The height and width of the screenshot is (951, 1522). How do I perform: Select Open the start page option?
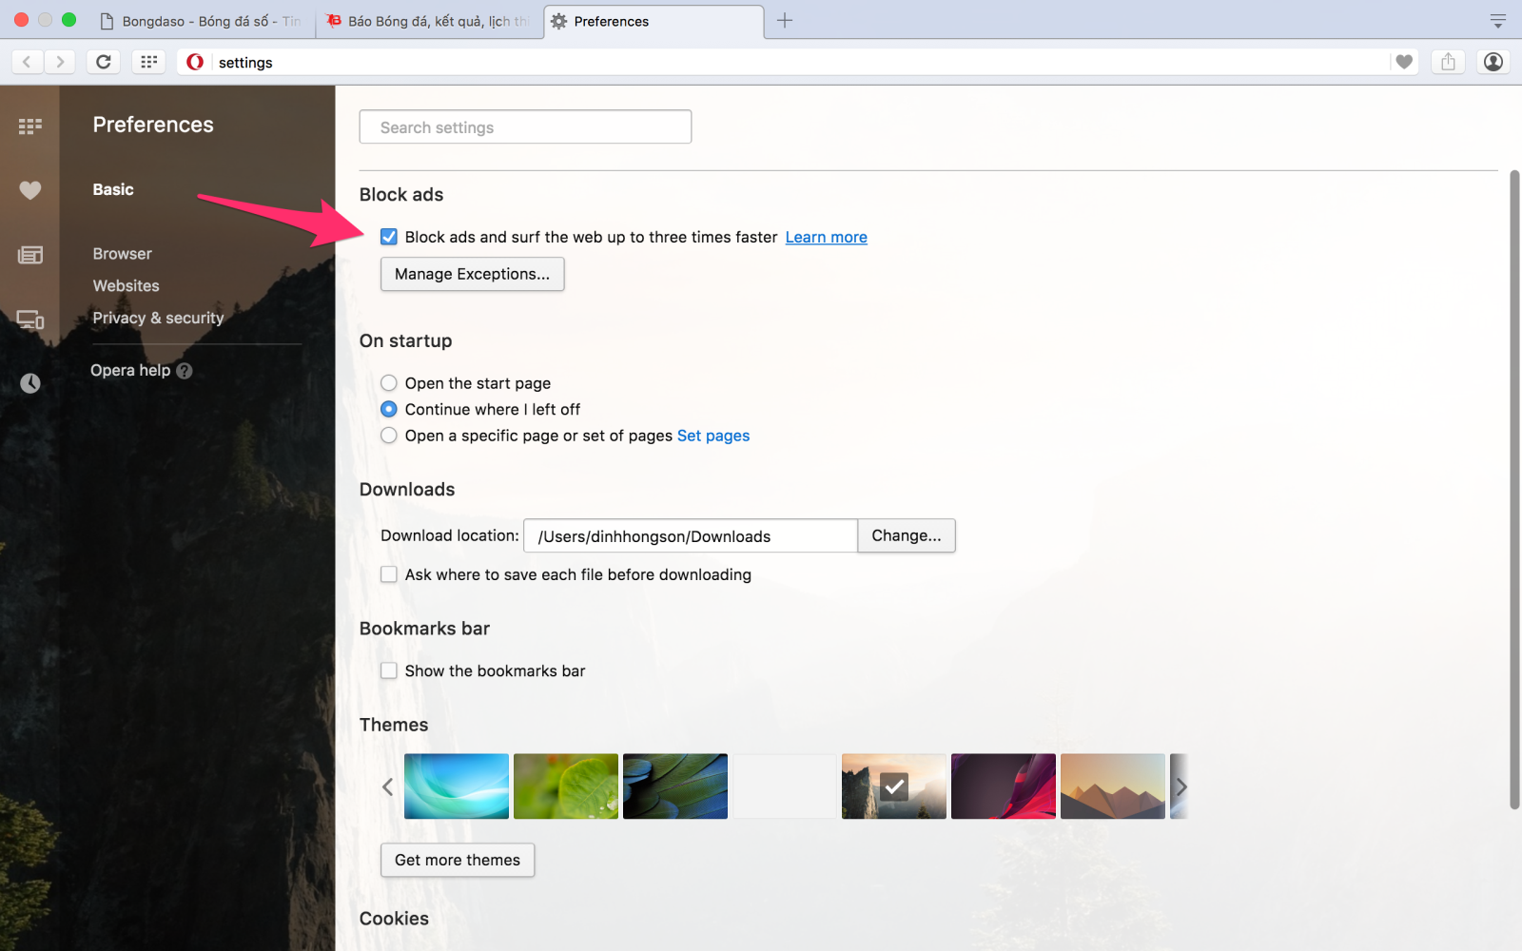(x=389, y=383)
